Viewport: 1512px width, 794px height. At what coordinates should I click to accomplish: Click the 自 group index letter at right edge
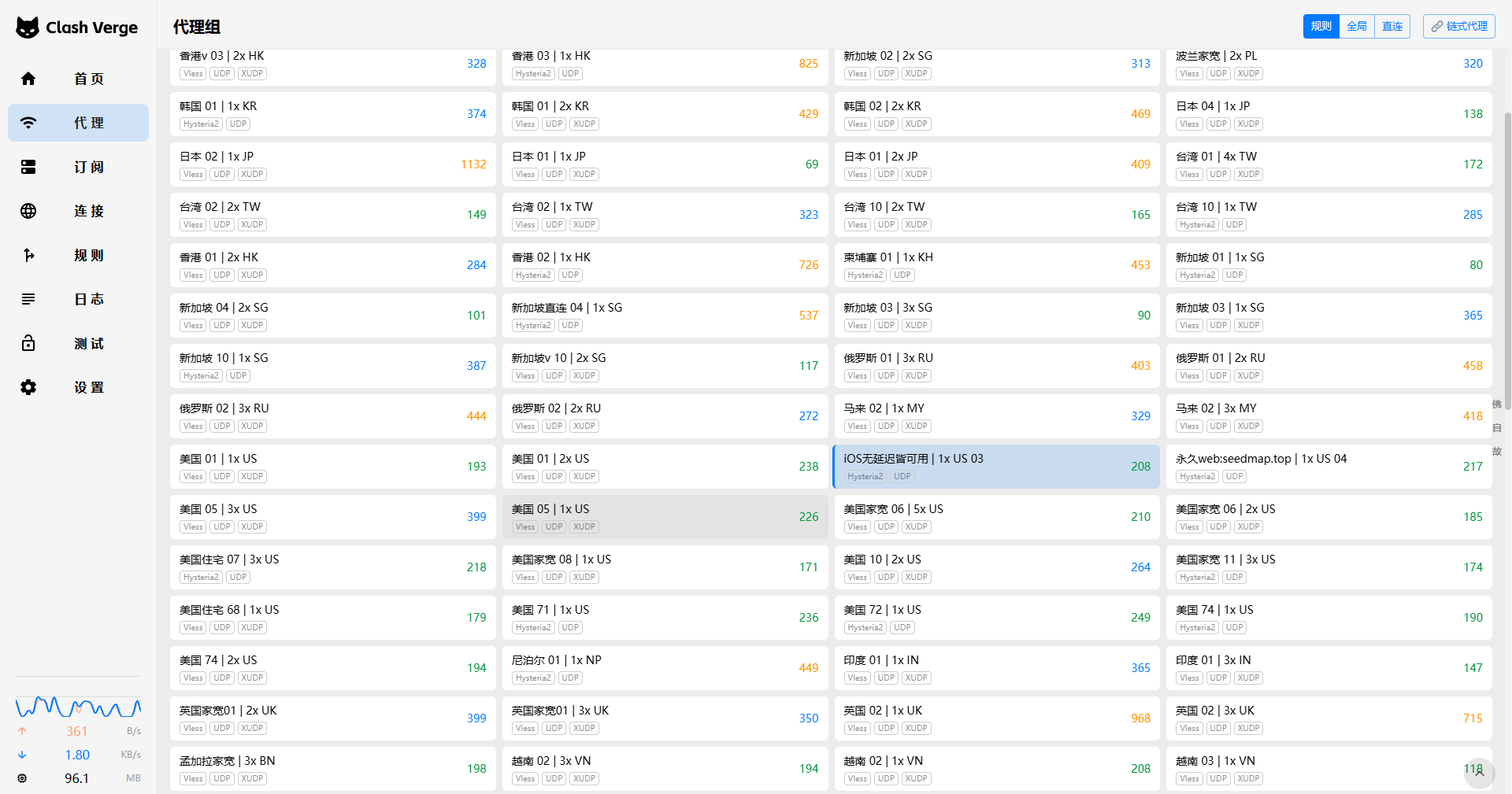(x=1497, y=428)
